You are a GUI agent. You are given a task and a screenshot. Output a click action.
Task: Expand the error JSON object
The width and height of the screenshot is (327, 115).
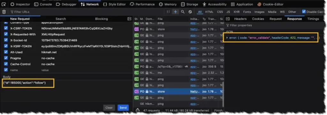click(x=227, y=37)
